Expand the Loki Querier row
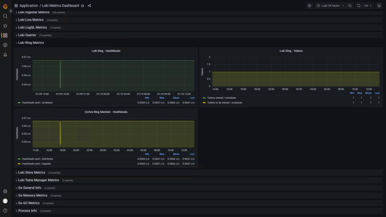 (x=27, y=35)
